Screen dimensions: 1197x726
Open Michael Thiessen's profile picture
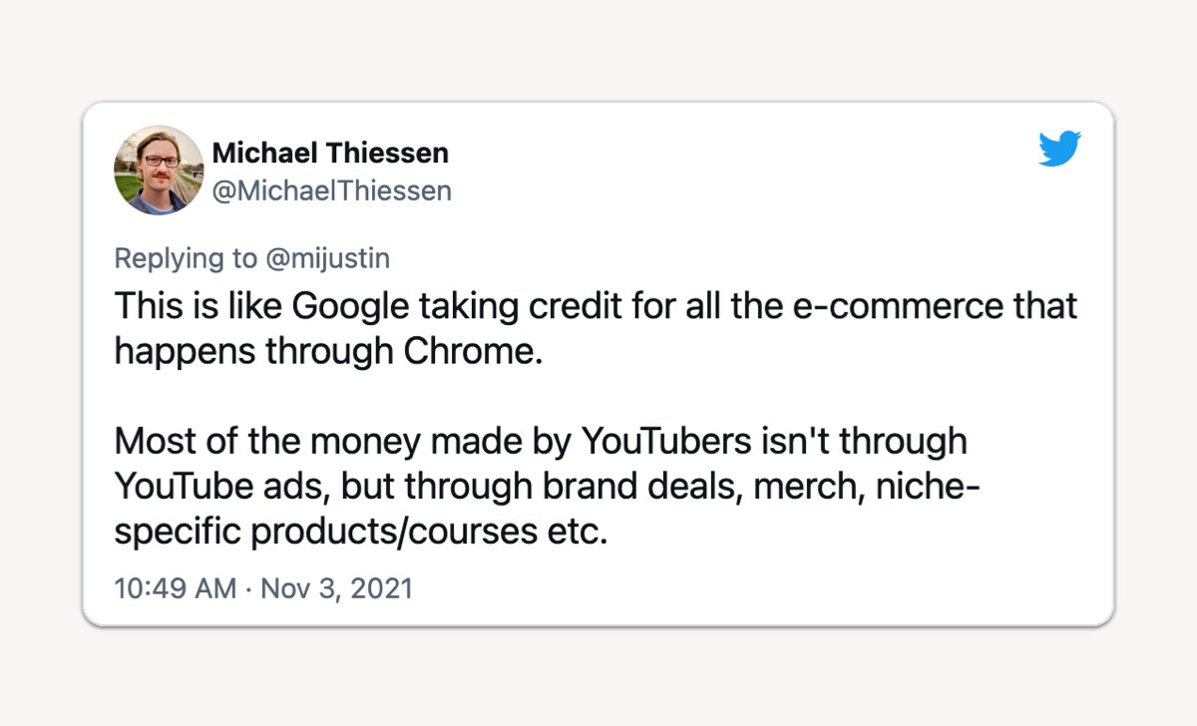pos(160,170)
